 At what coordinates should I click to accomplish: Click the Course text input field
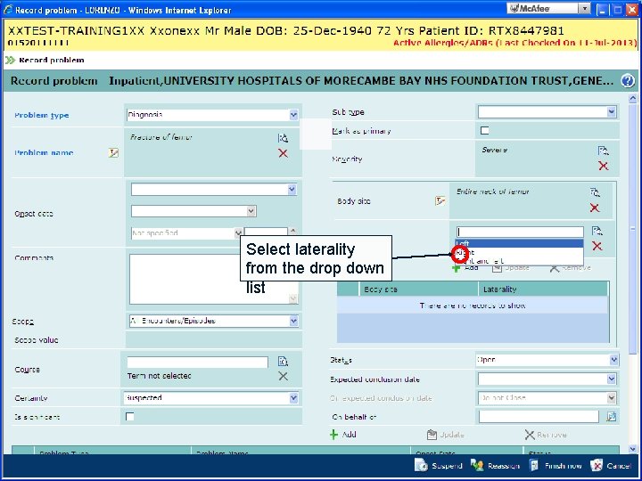point(197,362)
